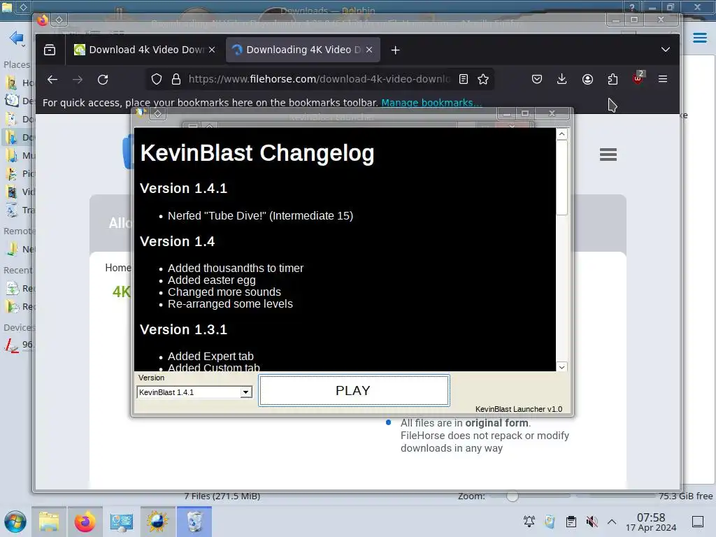Open the Firefox account icon
This screenshot has height=537, width=716.
pos(587,79)
